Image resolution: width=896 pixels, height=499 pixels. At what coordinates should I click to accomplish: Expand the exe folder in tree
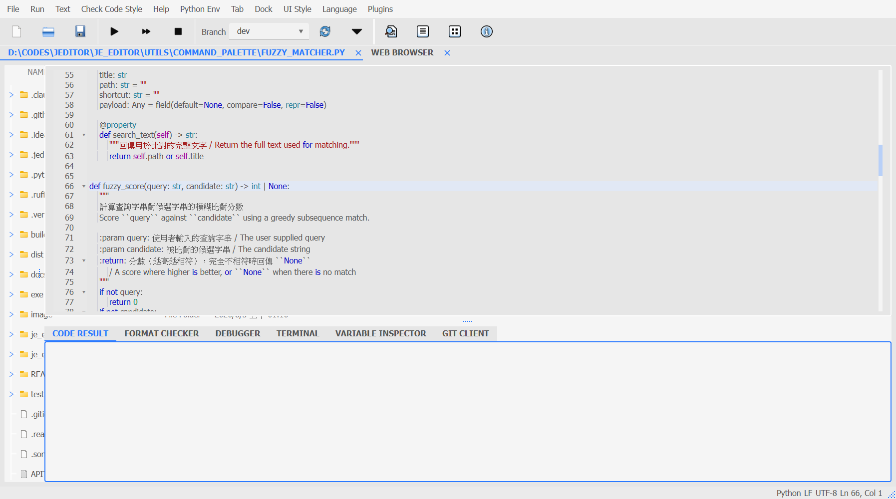11,294
